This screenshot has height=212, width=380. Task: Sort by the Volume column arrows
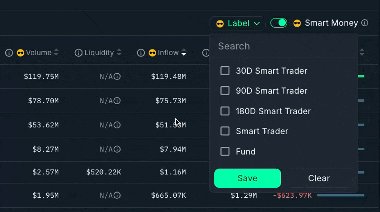tap(56, 53)
